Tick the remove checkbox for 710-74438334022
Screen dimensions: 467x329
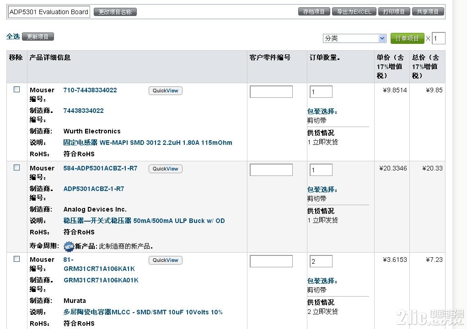16,89
